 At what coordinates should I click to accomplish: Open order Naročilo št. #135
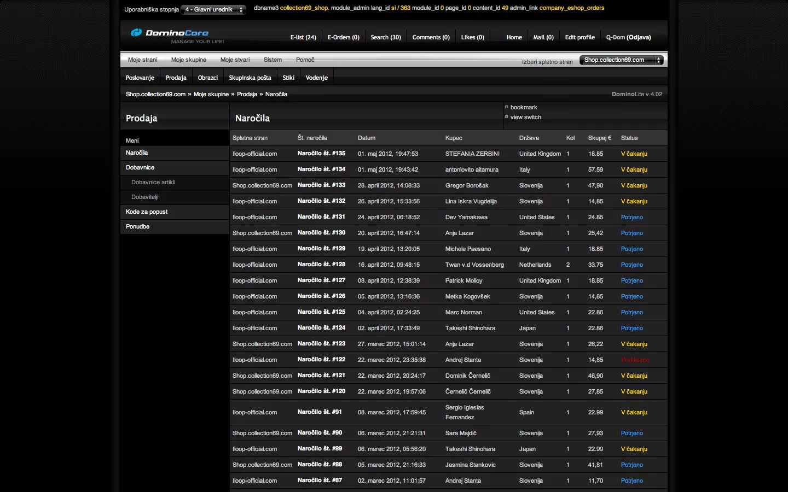[321, 154]
